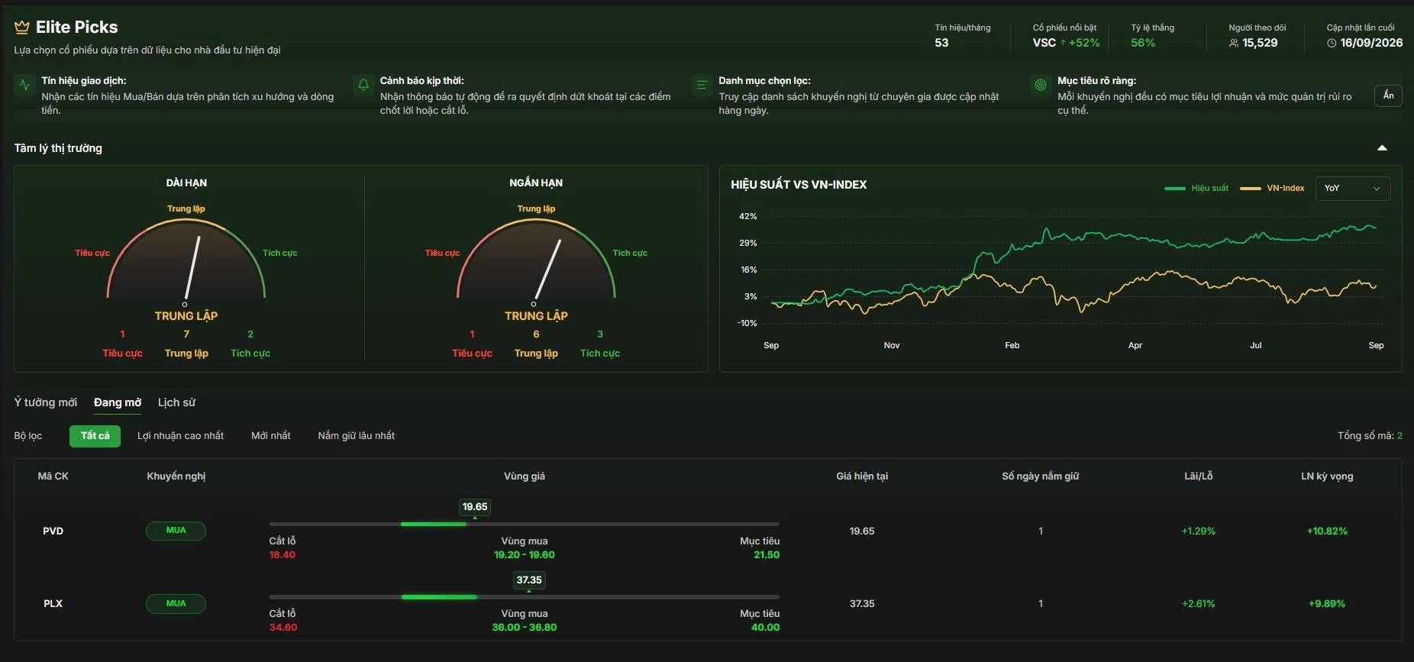Click the PLX price range bar
The image size is (1414, 662).
tap(524, 596)
